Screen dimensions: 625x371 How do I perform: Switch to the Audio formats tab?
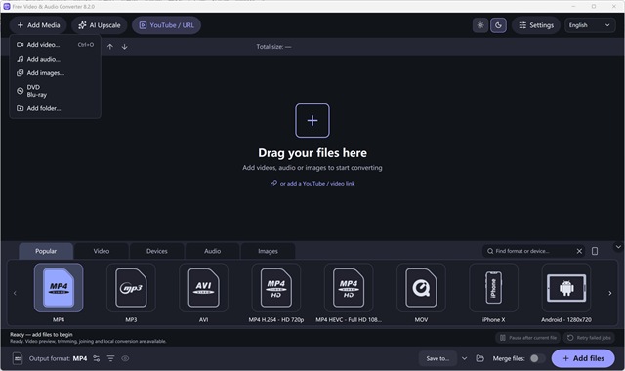[213, 251]
